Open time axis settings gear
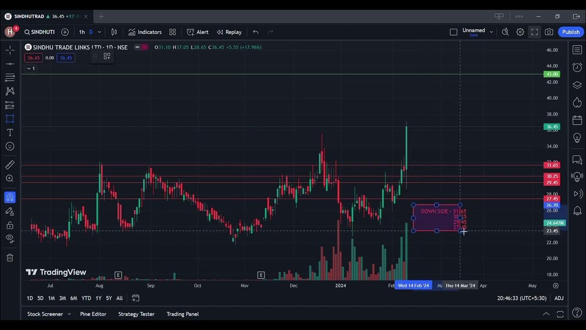Screen dimensions: 586x330 [556, 286]
